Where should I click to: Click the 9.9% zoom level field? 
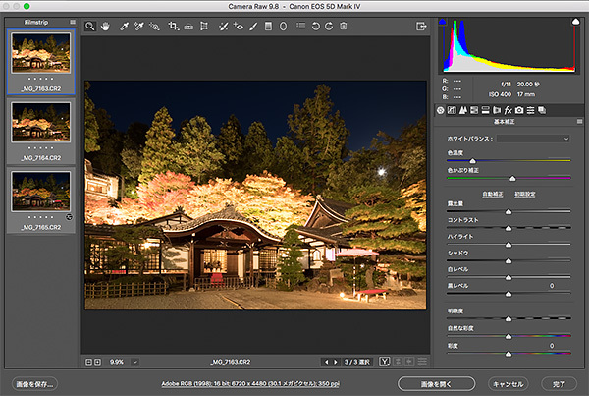[x=117, y=362]
